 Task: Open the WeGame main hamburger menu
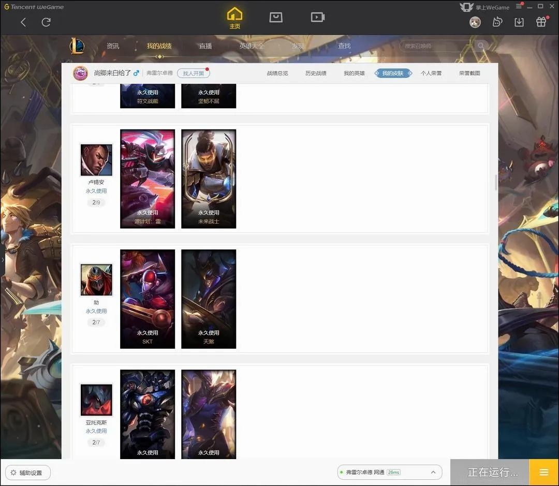(x=519, y=6)
